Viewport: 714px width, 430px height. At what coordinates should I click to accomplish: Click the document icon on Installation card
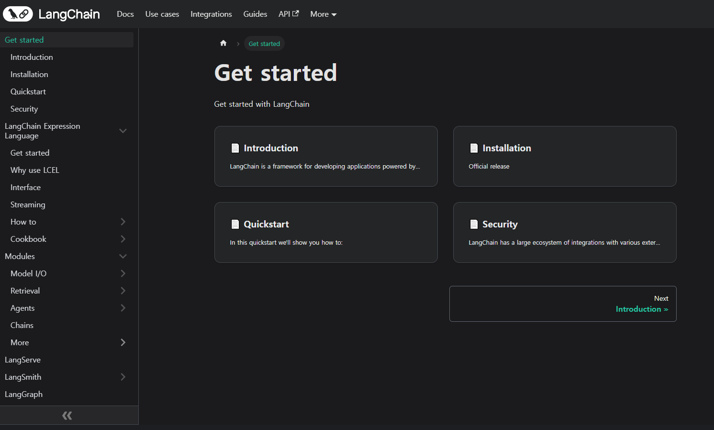pyautogui.click(x=474, y=148)
